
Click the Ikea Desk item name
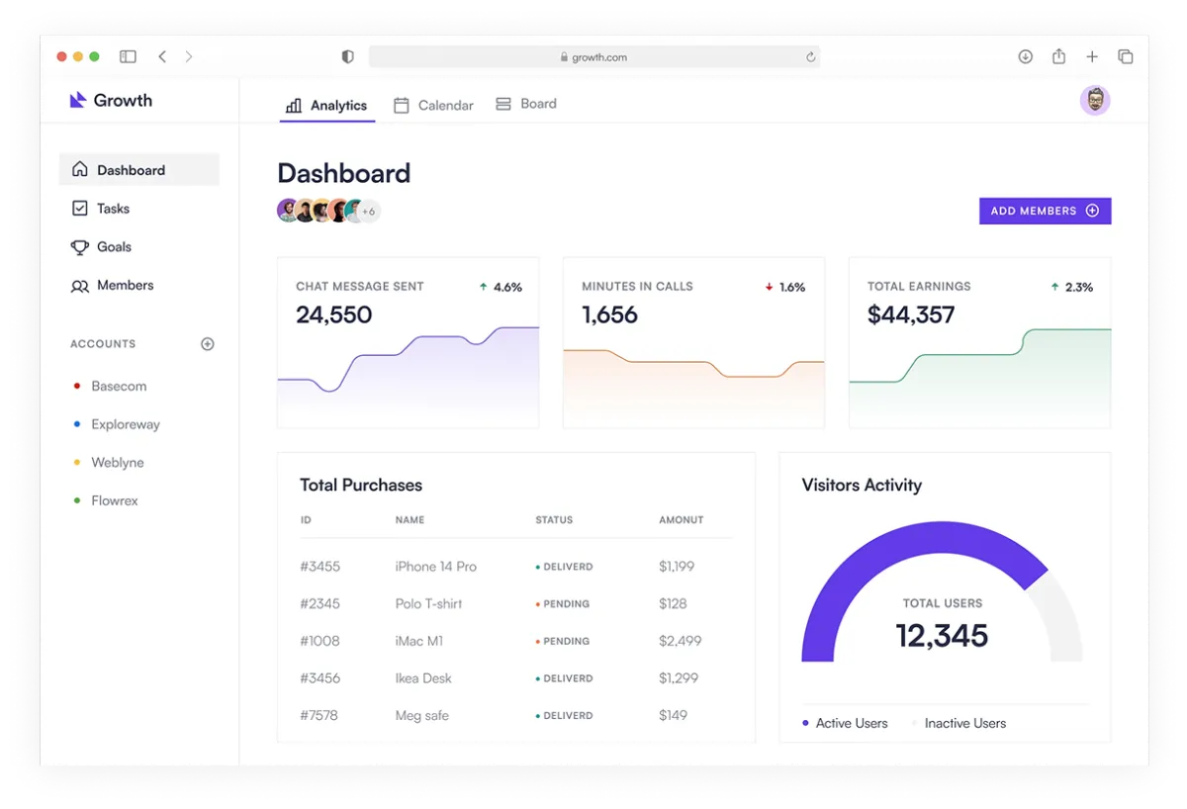pos(423,678)
